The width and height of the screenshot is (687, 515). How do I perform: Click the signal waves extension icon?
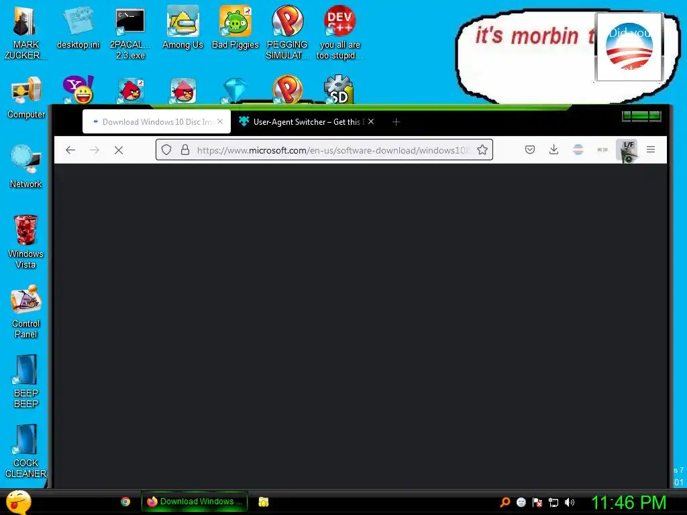(x=602, y=150)
